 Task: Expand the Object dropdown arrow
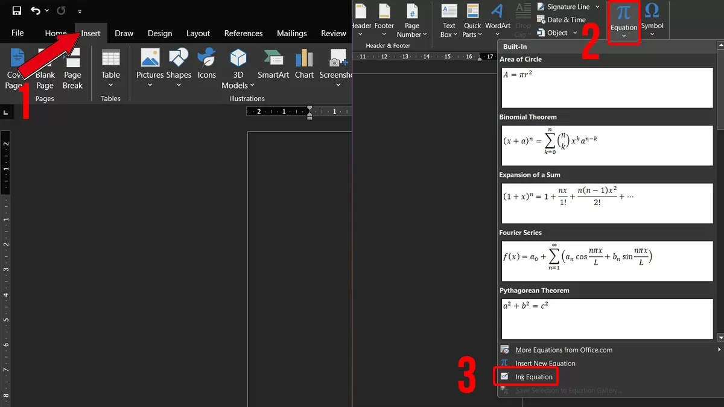pos(575,33)
